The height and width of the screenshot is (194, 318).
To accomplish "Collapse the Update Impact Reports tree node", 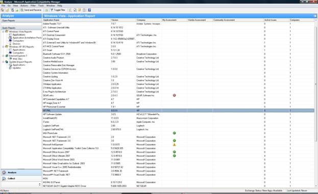I will coord(3,62).
